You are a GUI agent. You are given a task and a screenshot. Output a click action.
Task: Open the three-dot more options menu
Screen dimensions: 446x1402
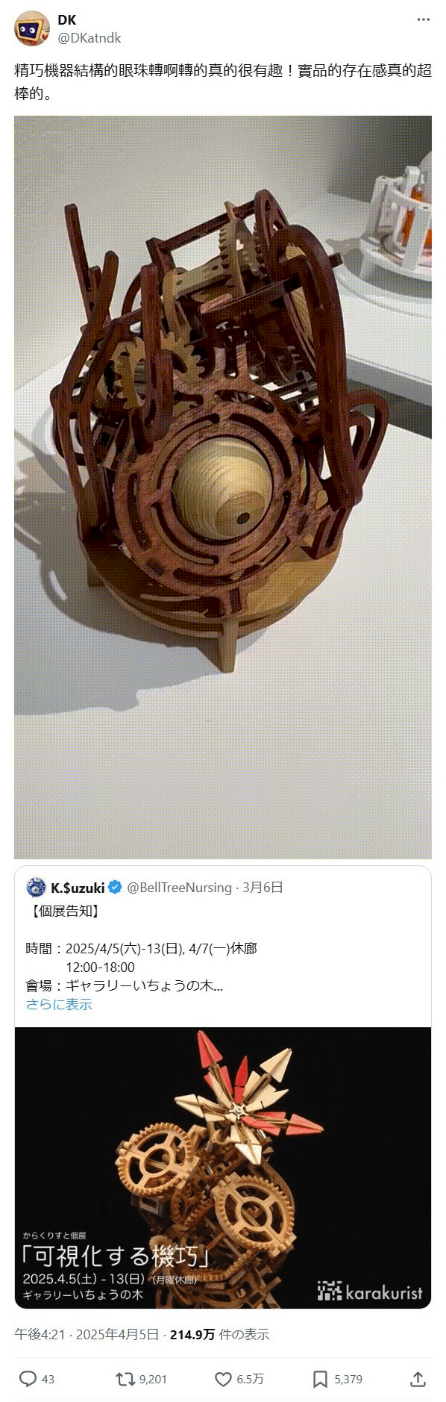(424, 20)
